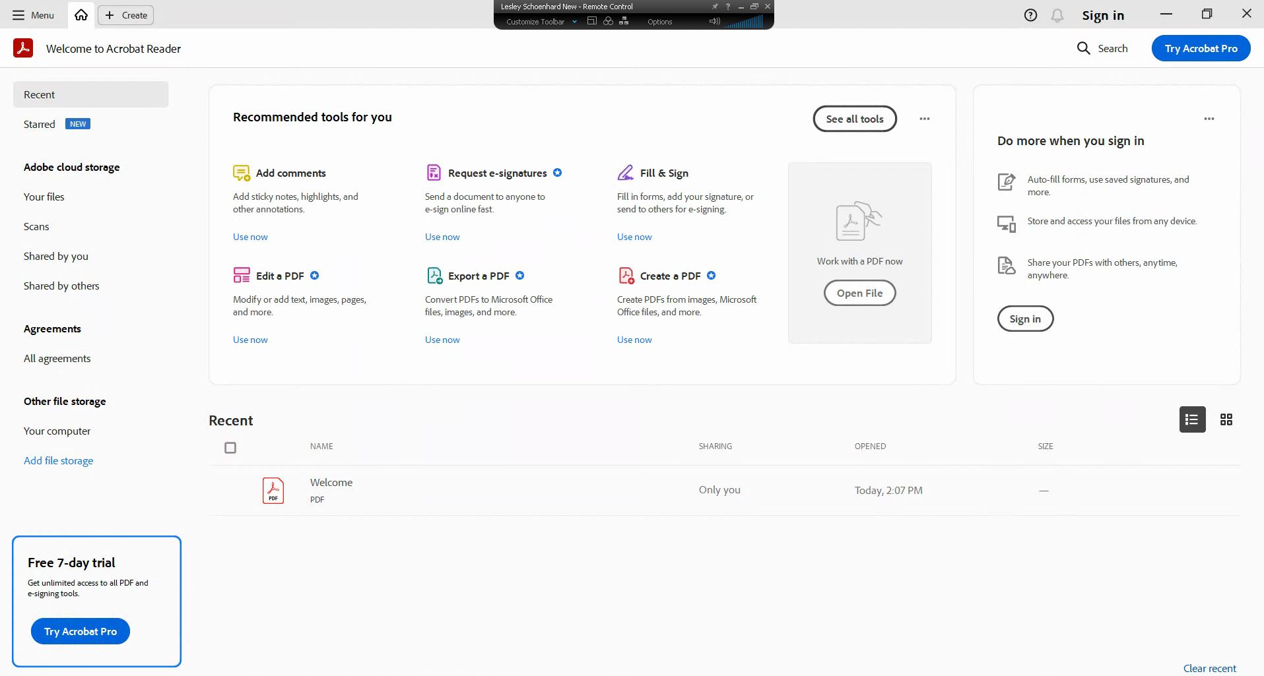Viewport: 1264px width, 676px height.
Task: Open the Help question mark icon
Action: click(x=1030, y=15)
